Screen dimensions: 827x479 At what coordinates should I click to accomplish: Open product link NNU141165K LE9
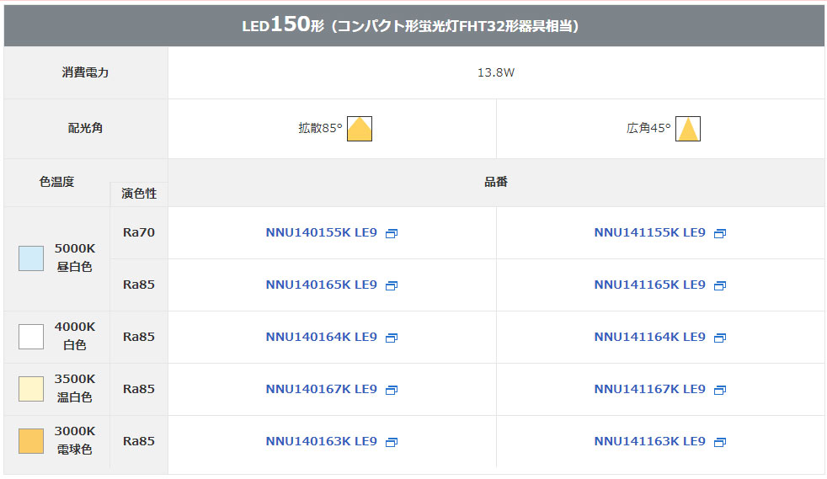click(649, 285)
